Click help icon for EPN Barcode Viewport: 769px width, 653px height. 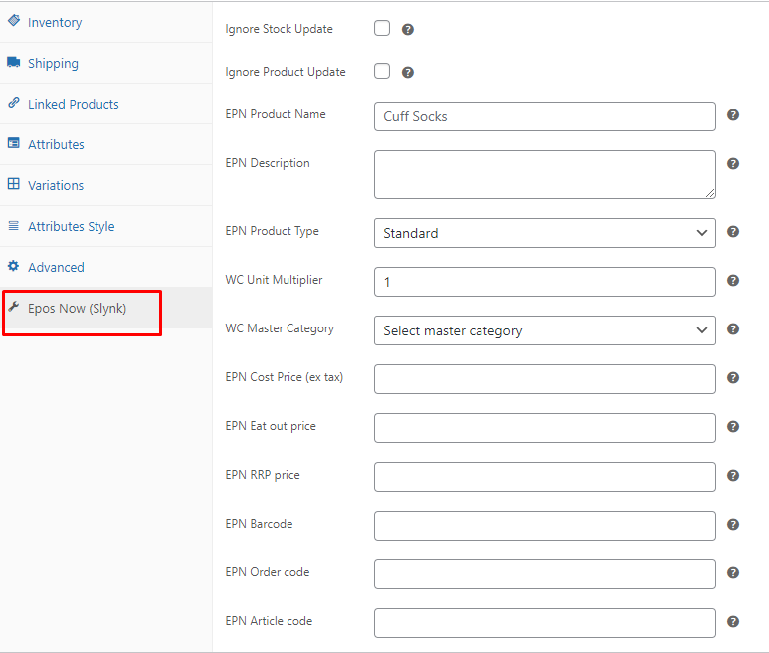click(733, 524)
